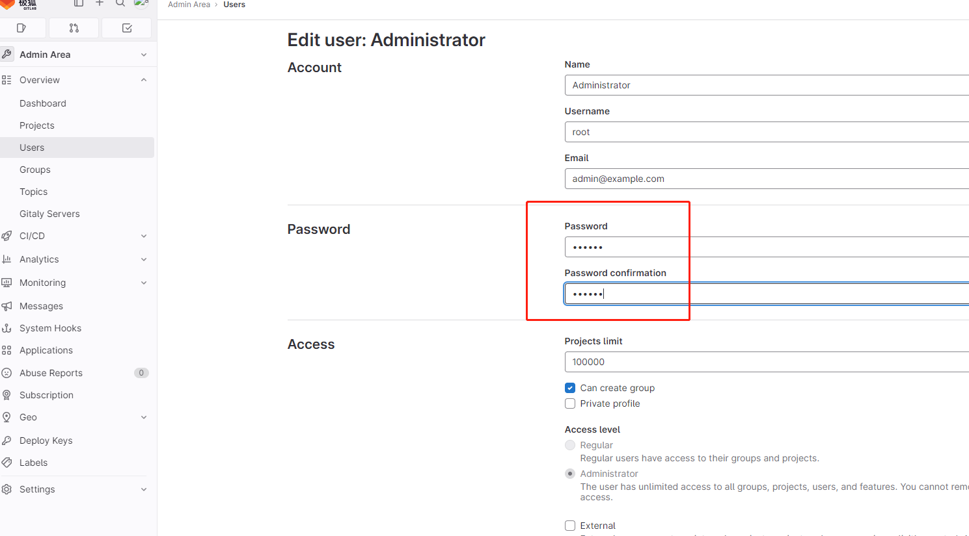This screenshot has height=536, width=969.
Task: Click the search magnifier icon
Action: pyautogui.click(x=120, y=3)
